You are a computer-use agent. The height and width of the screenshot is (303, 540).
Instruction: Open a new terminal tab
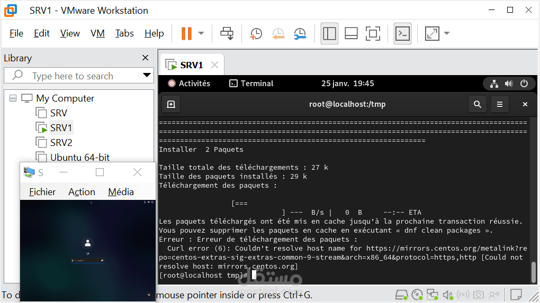171,104
